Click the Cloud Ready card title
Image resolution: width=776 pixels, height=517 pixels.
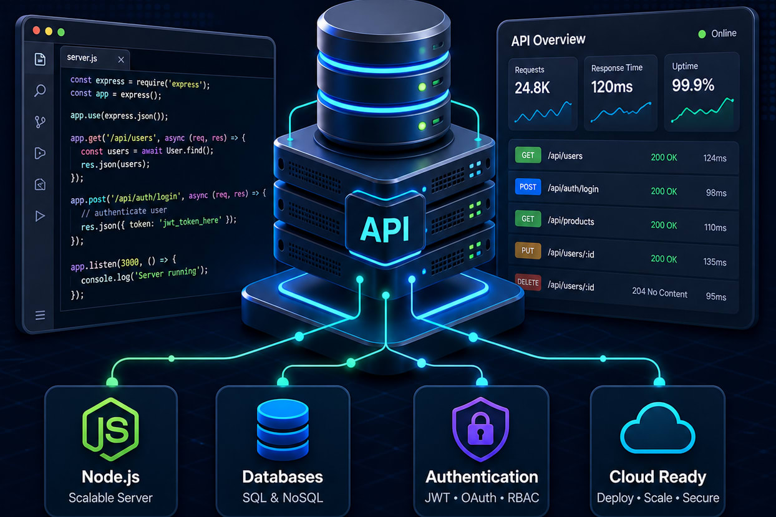pos(657,478)
